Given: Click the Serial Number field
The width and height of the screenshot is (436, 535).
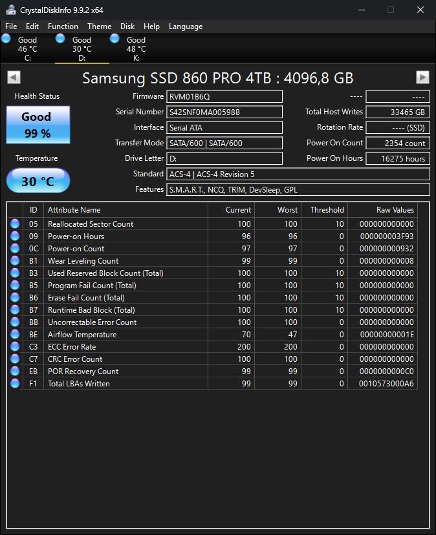Looking at the screenshot, I should tap(224, 112).
